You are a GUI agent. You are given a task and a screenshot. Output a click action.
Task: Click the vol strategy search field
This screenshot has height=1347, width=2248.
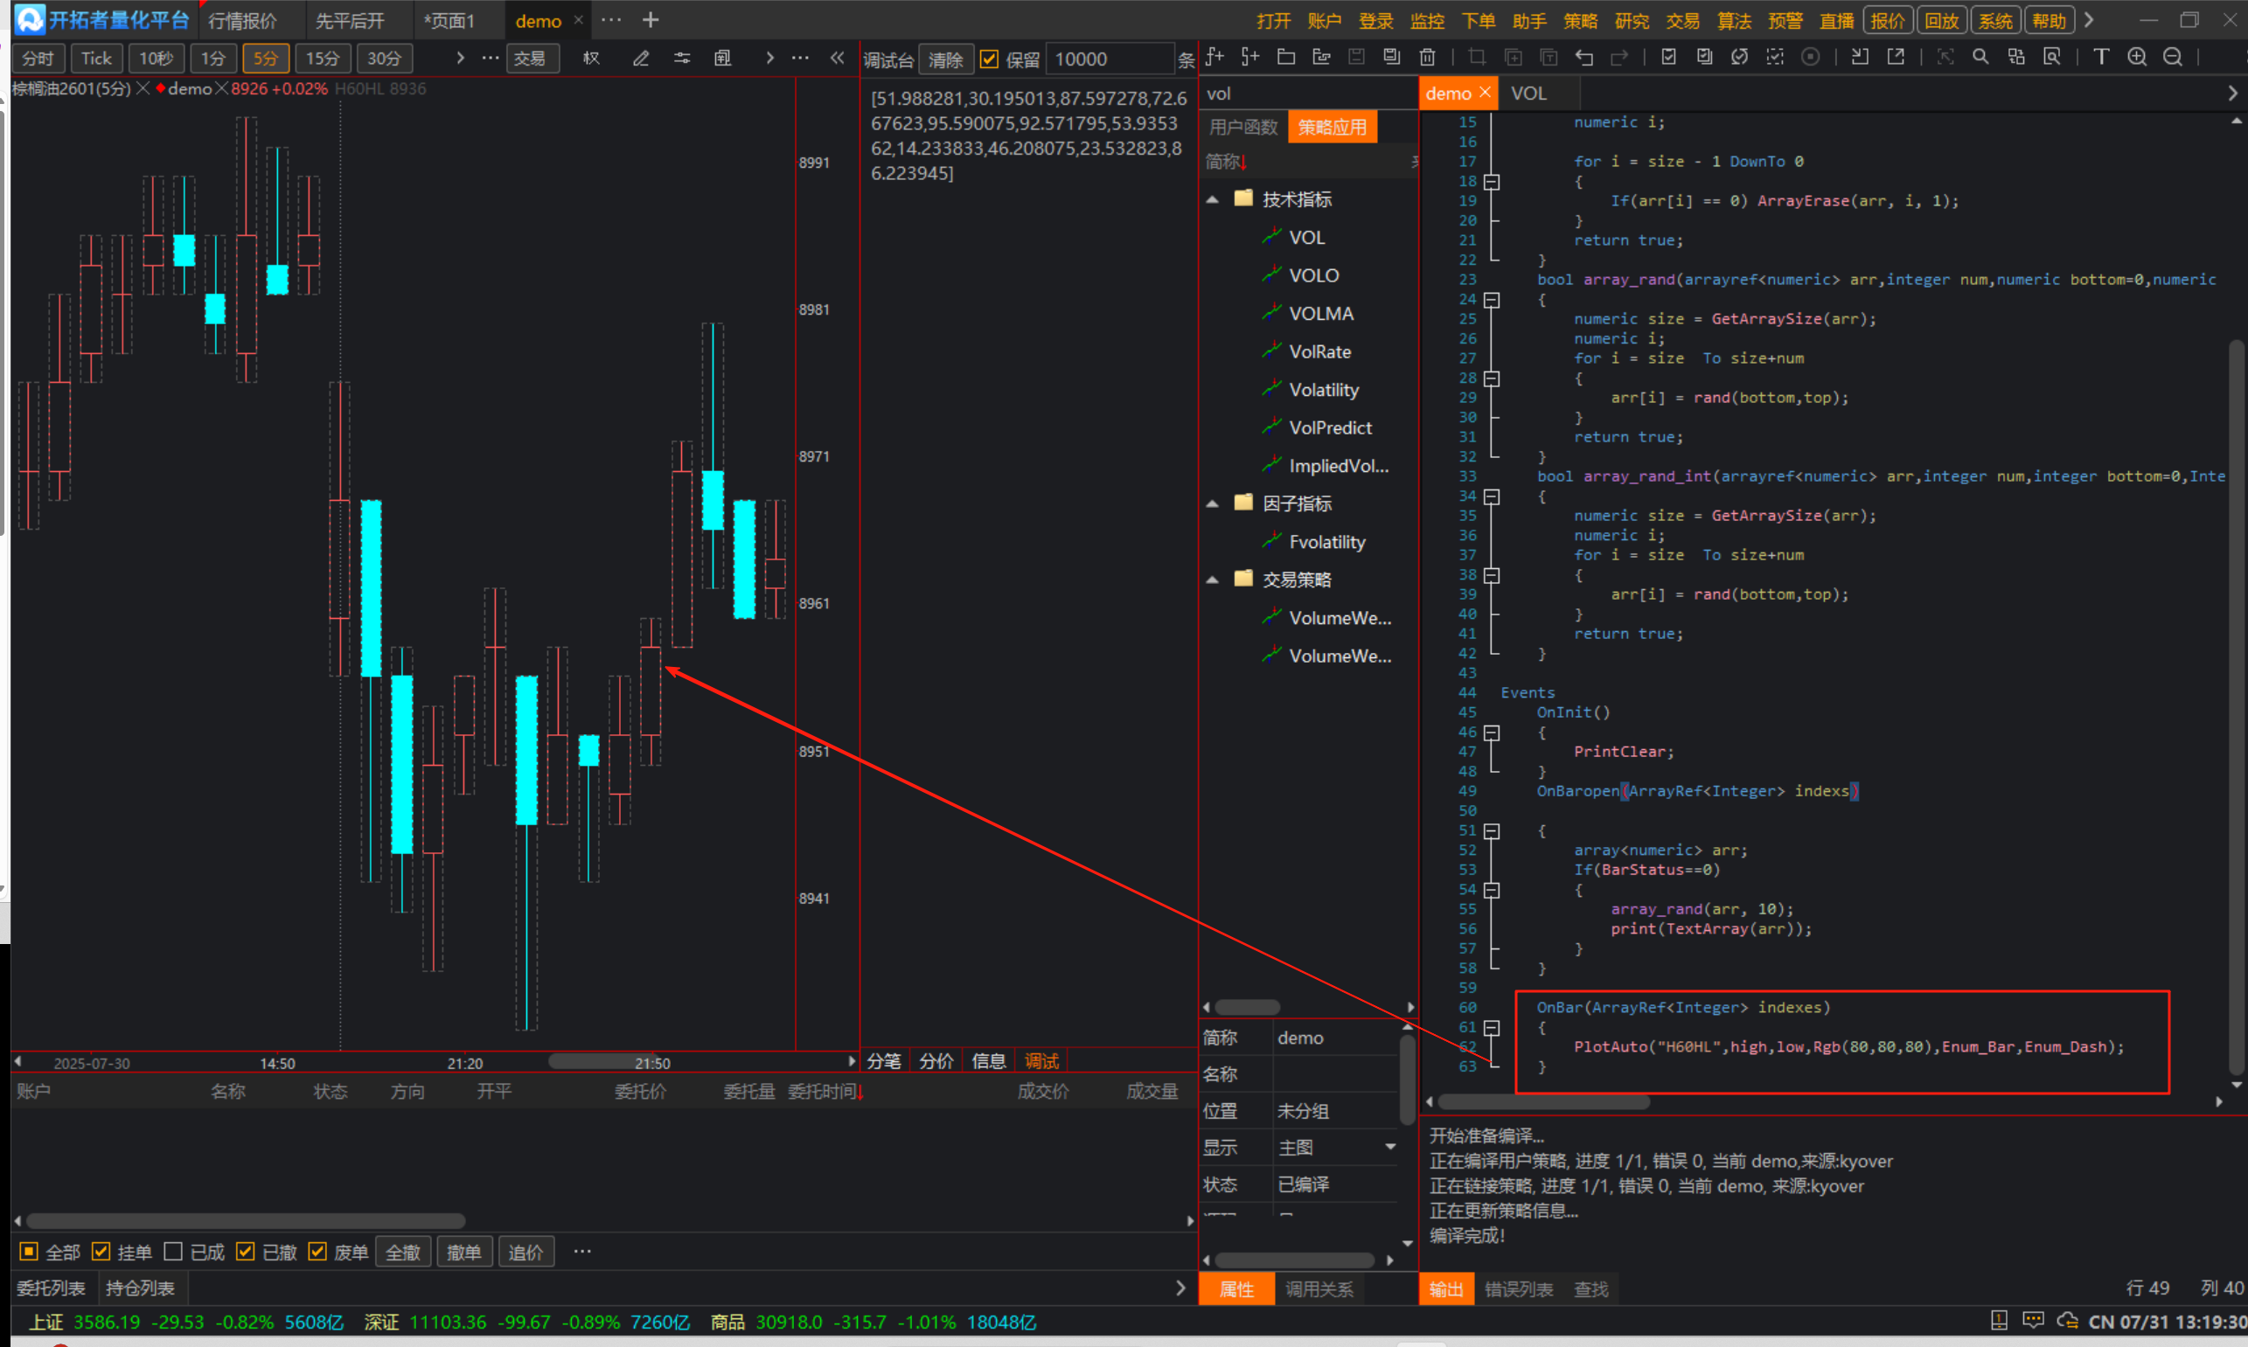[1307, 94]
